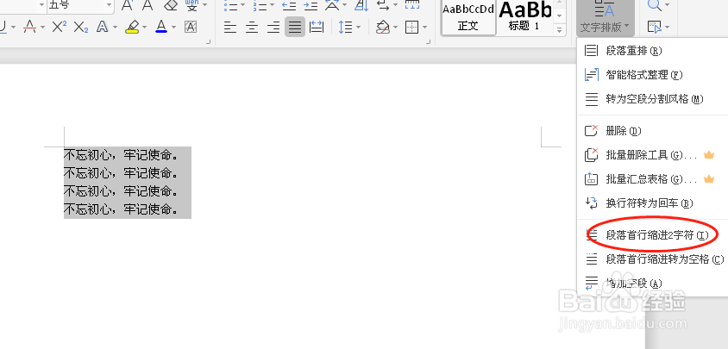Image resolution: width=728 pixels, height=349 pixels.
Task: Apply blue font color
Action: (161, 28)
